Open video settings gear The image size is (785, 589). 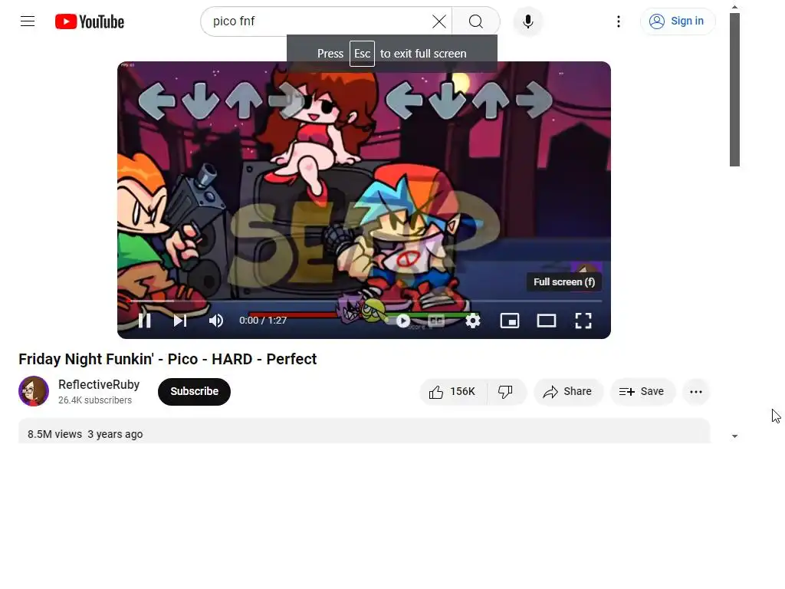[472, 321]
